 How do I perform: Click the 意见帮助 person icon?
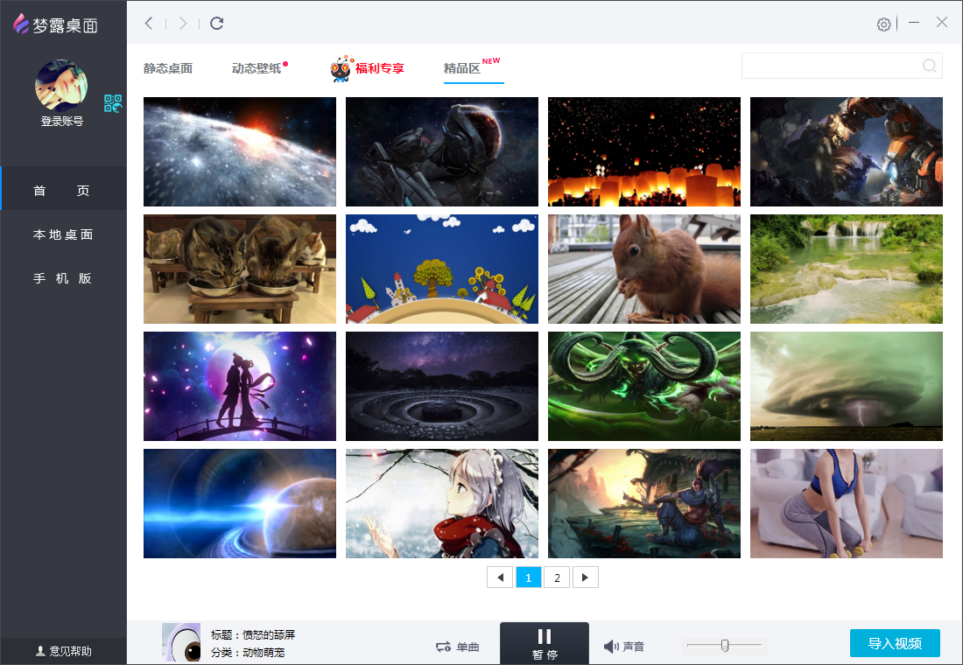pyautogui.click(x=40, y=651)
